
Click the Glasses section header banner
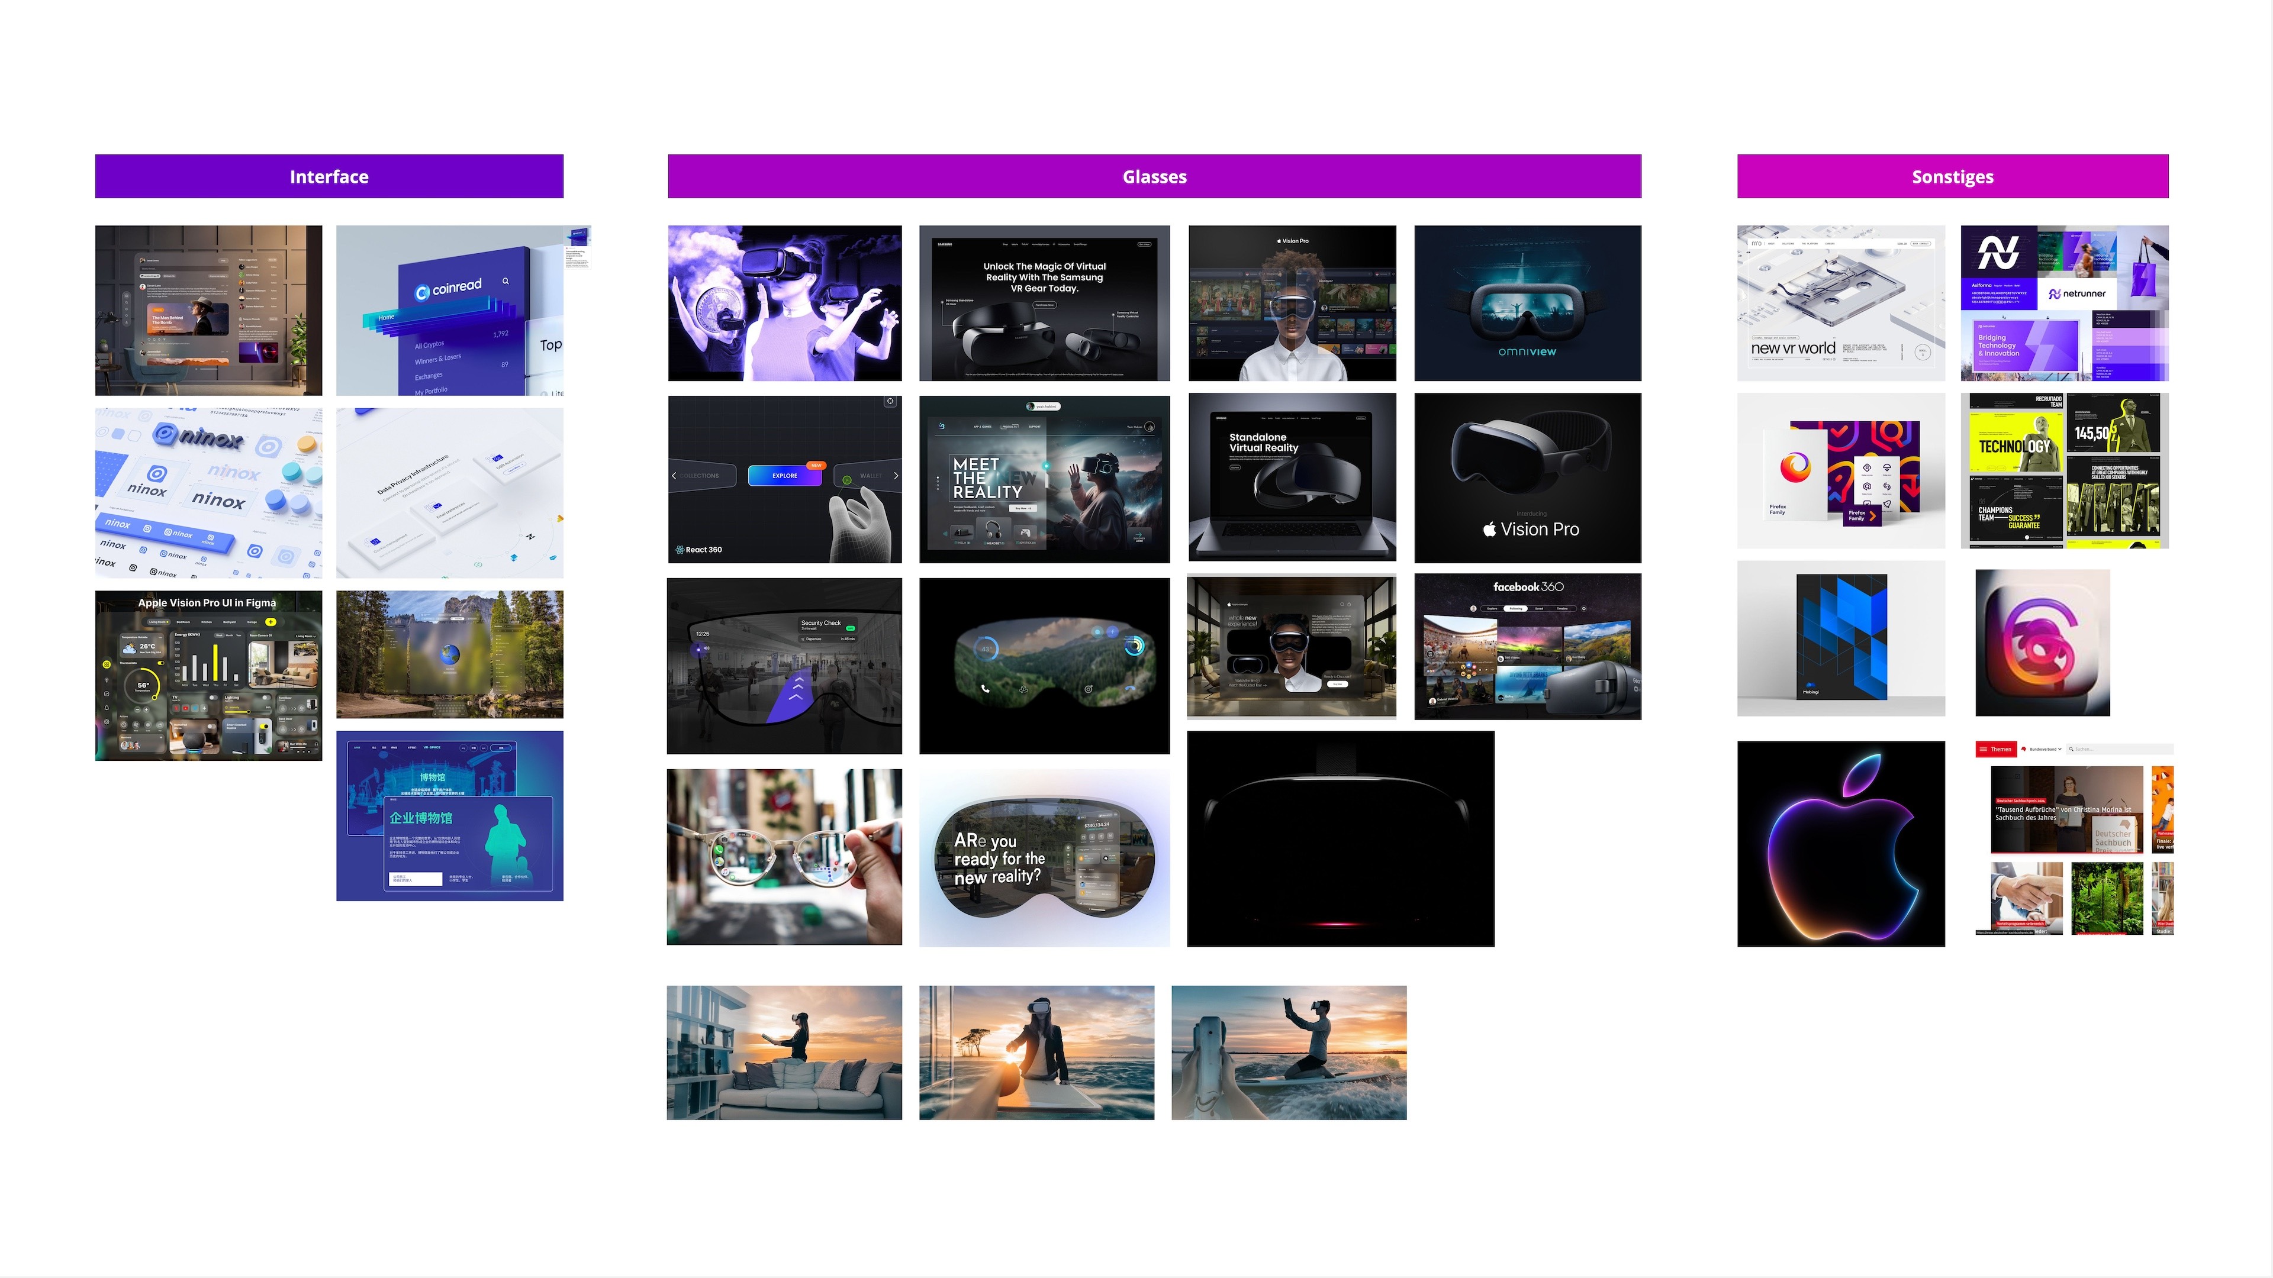(x=1153, y=176)
